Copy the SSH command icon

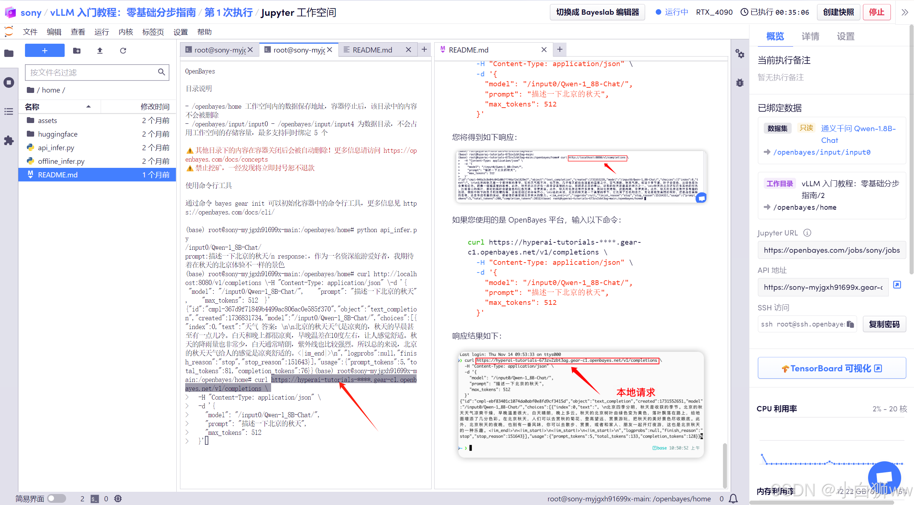pyautogui.click(x=850, y=324)
